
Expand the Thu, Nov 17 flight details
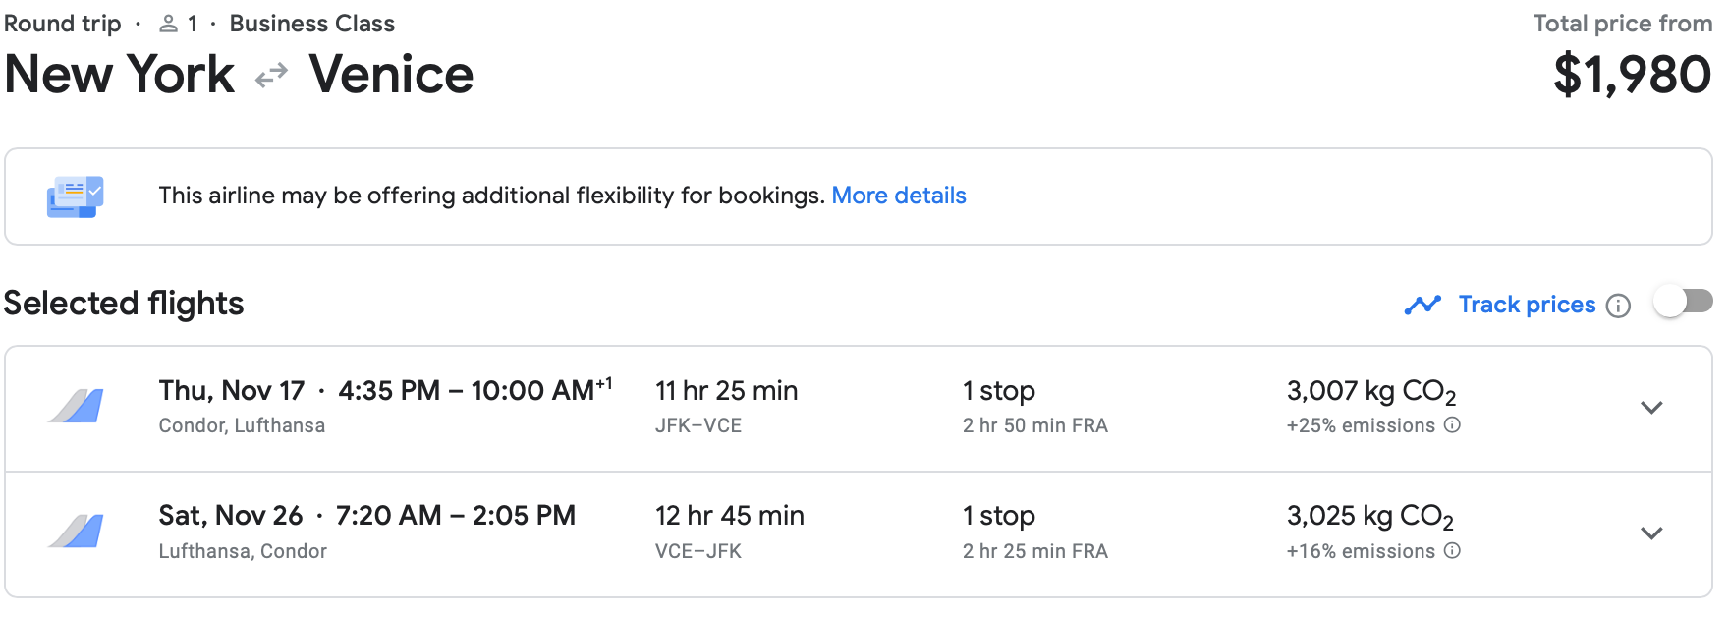pyautogui.click(x=1651, y=408)
